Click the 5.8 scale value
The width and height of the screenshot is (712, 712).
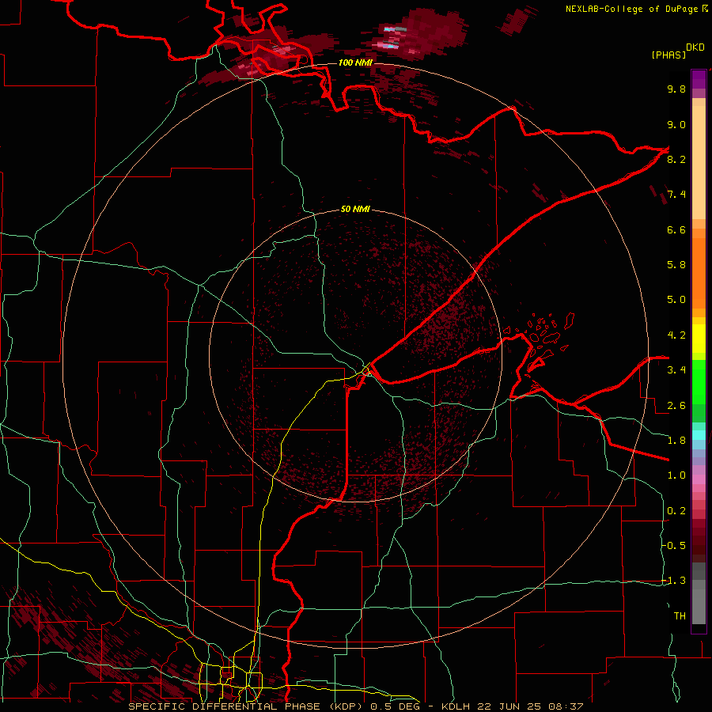[x=676, y=265]
